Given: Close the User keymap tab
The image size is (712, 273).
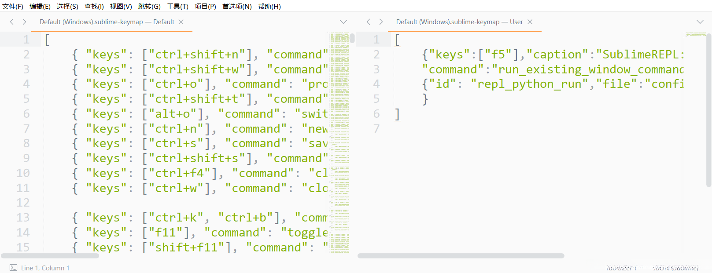Looking at the screenshot, I should click(530, 22).
